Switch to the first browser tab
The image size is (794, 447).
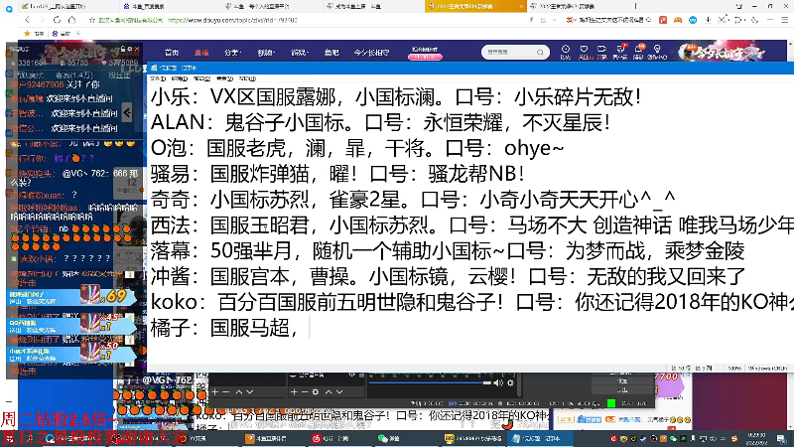point(68,6)
